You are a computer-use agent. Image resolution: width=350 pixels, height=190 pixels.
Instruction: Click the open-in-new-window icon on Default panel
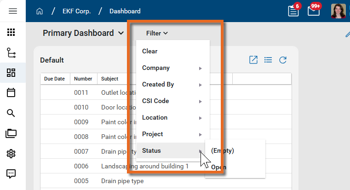point(253,60)
